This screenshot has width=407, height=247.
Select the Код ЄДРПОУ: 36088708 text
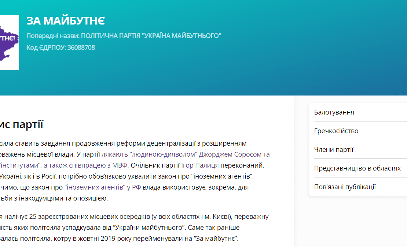[x=61, y=47]
